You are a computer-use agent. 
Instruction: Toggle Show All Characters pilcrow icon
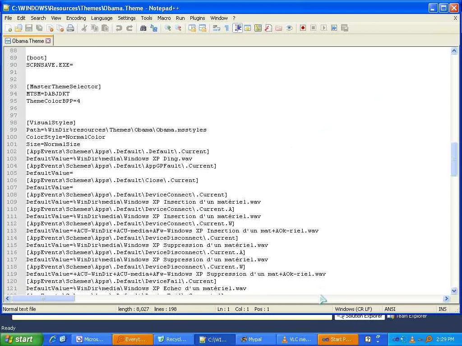pos(226,28)
